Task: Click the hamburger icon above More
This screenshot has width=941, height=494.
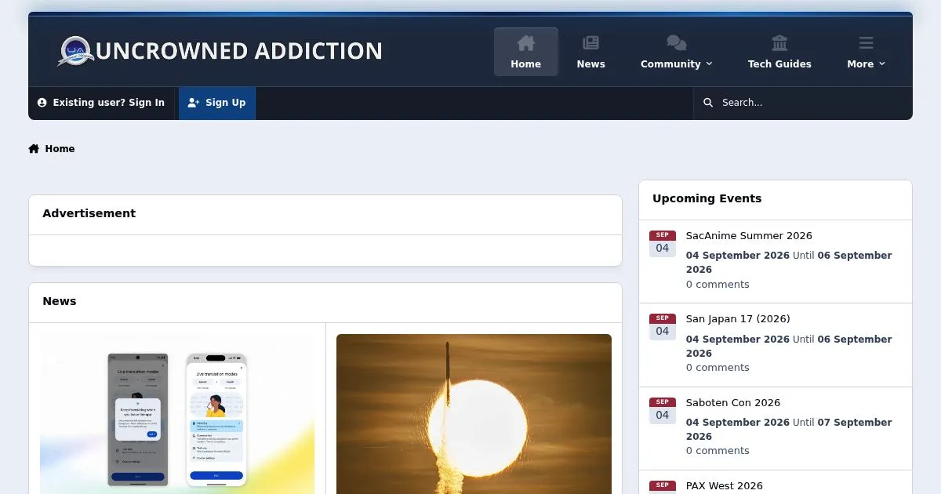Action: 866,43
